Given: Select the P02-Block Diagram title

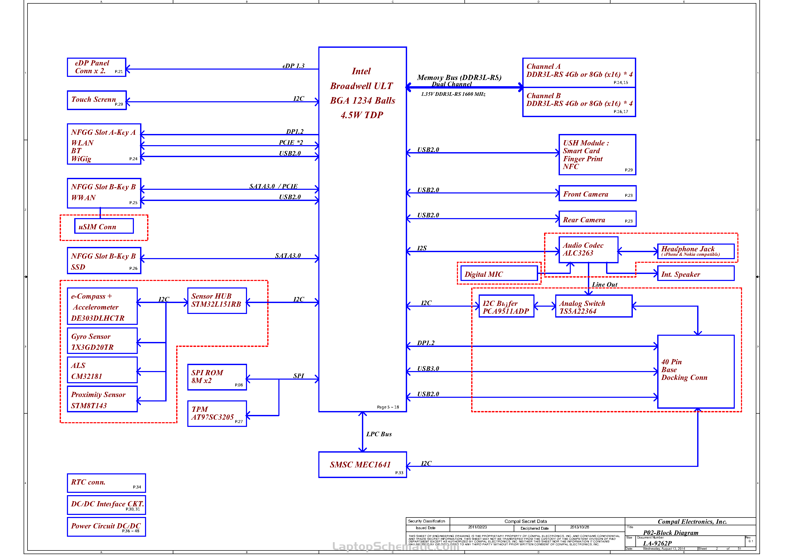Looking at the screenshot, I should tap(671, 533).
